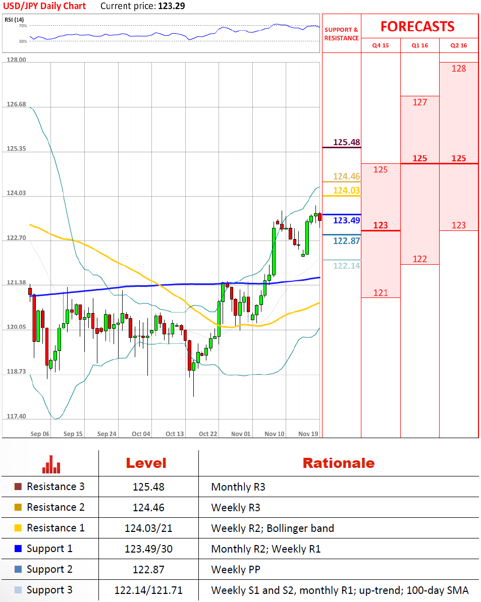Screen dimensions: 481x602
Task: Click the Weekly S1 and S2 rationale text
Action: (x=340, y=590)
